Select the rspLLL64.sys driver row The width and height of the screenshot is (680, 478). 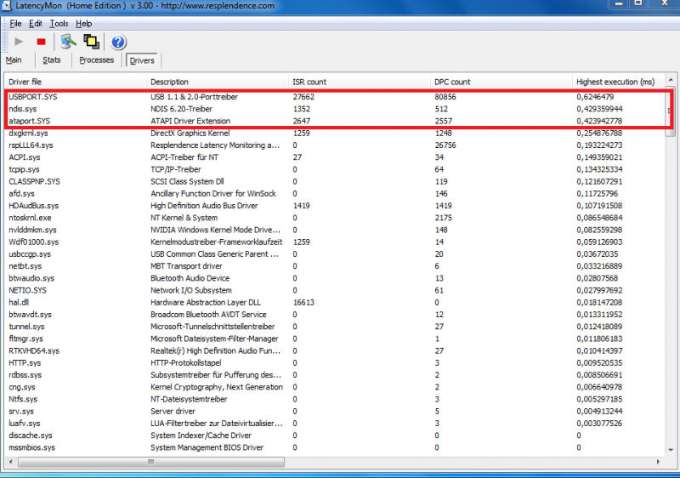point(334,145)
